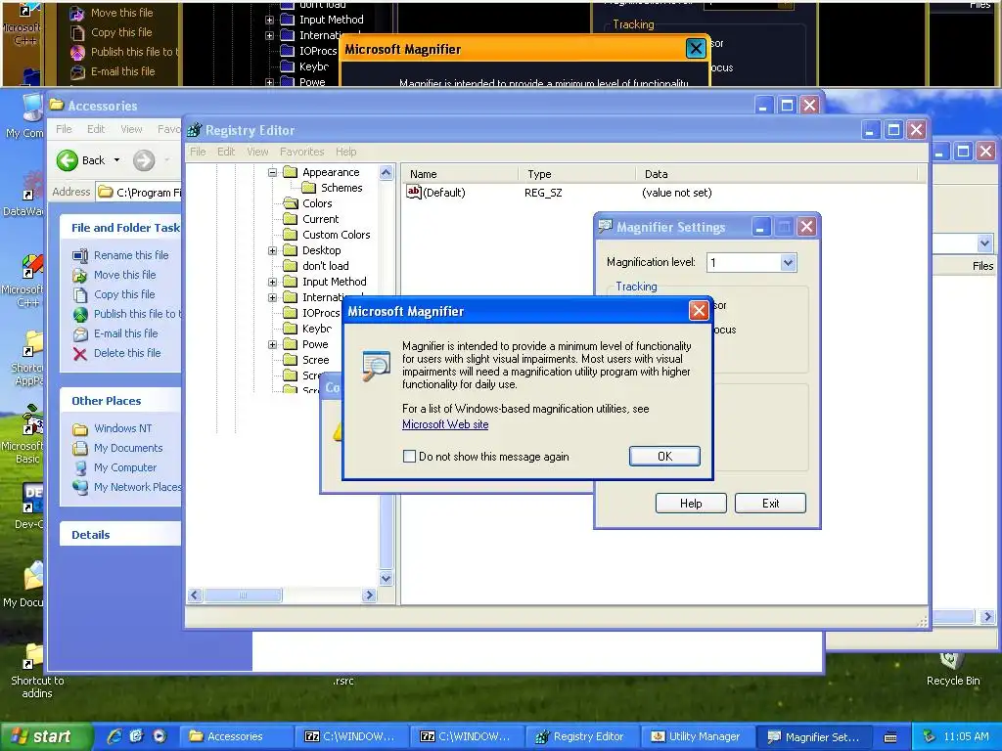Click Publish this file to the Web icon
The image size is (1002, 751).
[80, 314]
